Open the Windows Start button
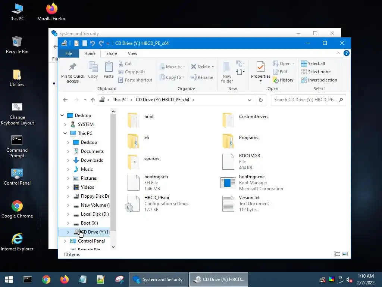 [x=9, y=280]
